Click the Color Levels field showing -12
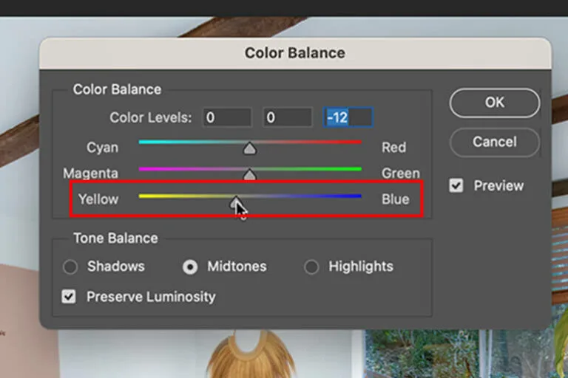Screen dimensions: 568x378 [x=348, y=117]
